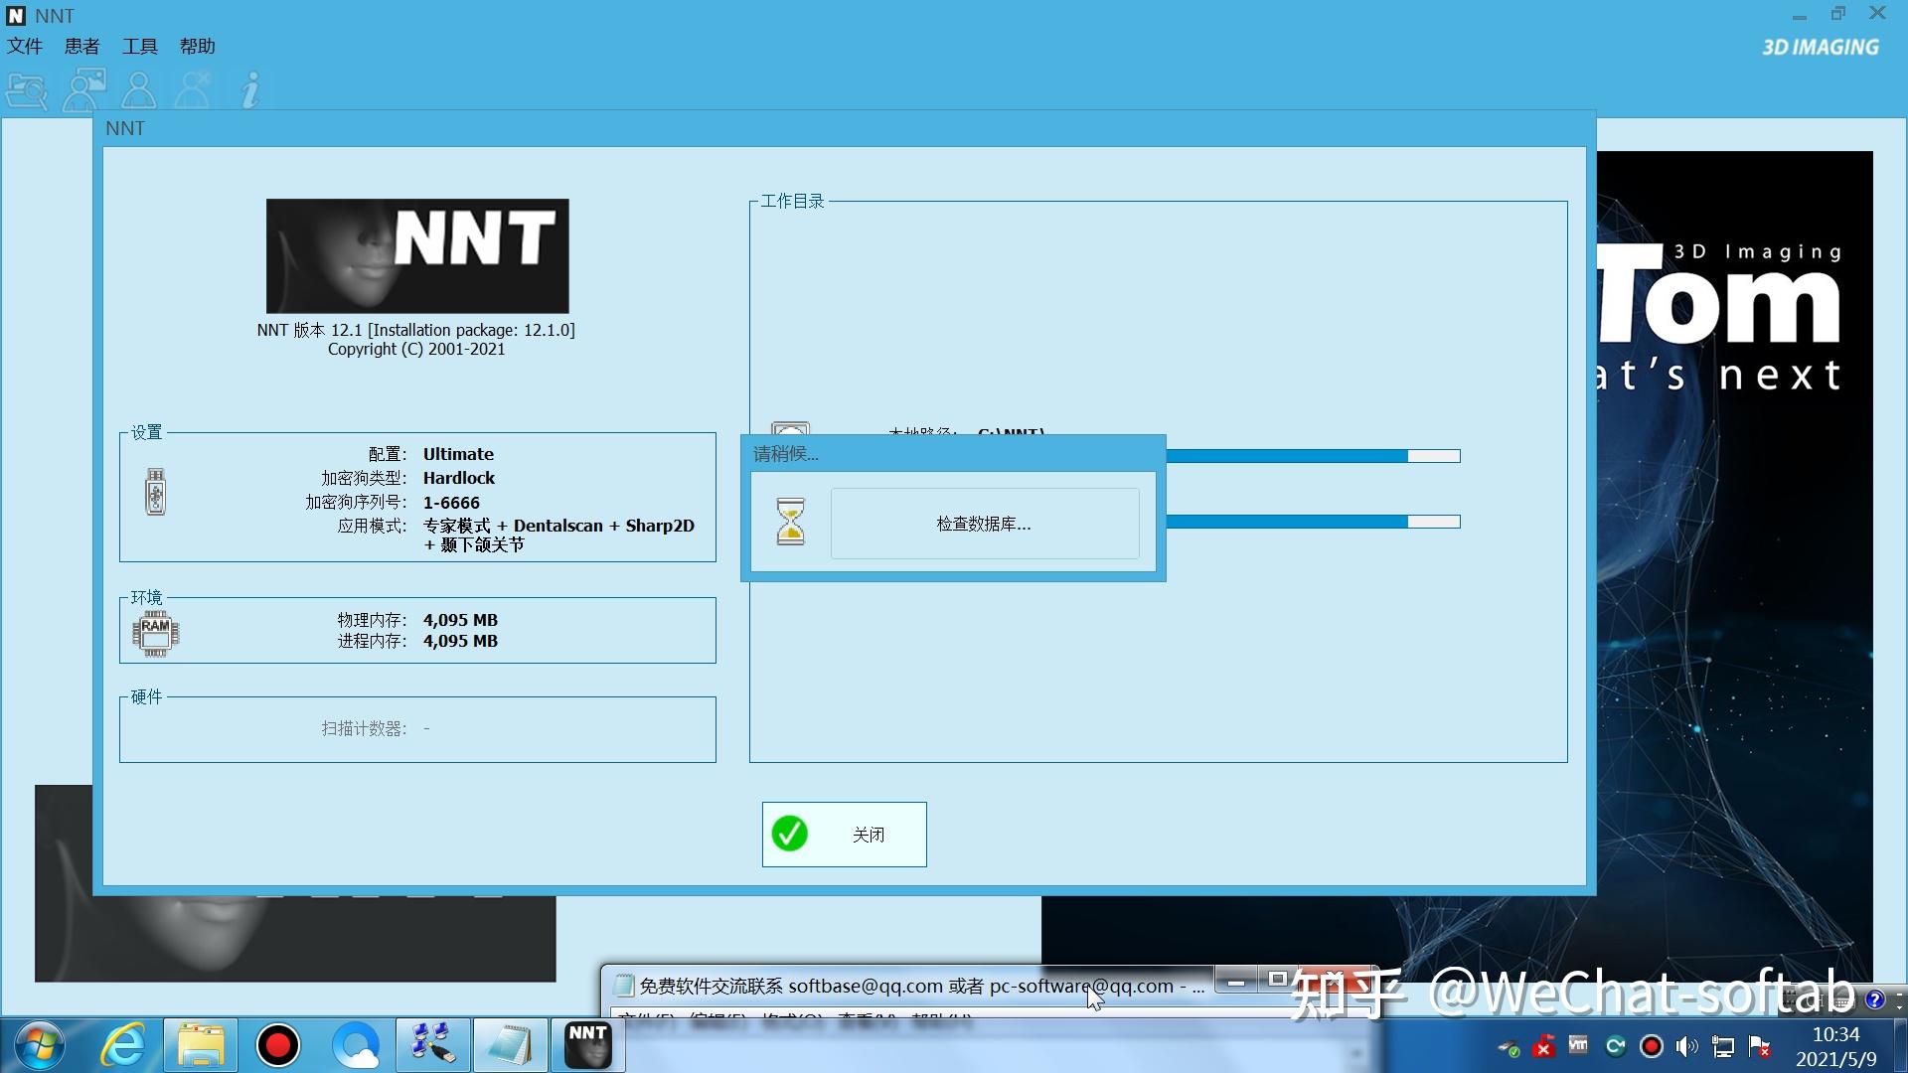Open the 工具 menu
Image resolution: width=1908 pixels, height=1073 pixels.
pos(139,47)
